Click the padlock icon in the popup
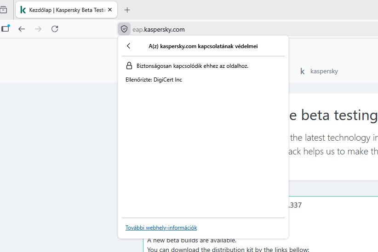Viewport: 378px width, 252px height. coord(129,66)
